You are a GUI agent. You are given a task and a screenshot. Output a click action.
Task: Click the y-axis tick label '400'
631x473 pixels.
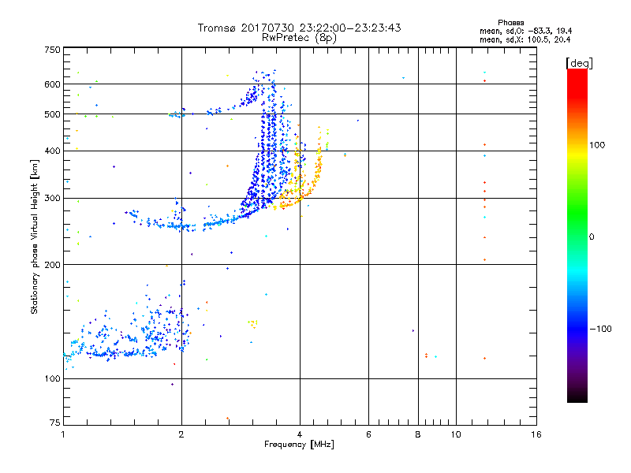pos(52,151)
